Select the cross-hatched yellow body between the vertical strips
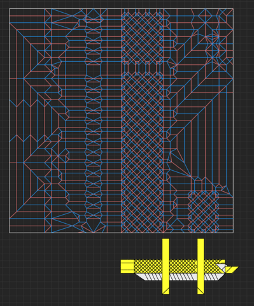 (x=183, y=266)
